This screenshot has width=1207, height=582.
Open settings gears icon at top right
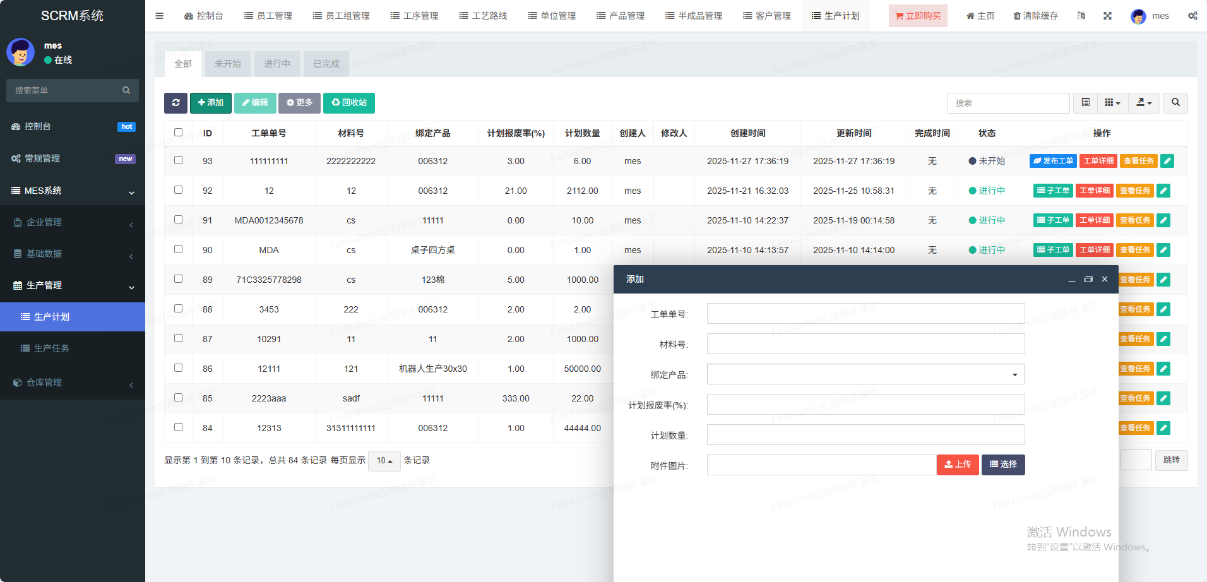point(1192,16)
